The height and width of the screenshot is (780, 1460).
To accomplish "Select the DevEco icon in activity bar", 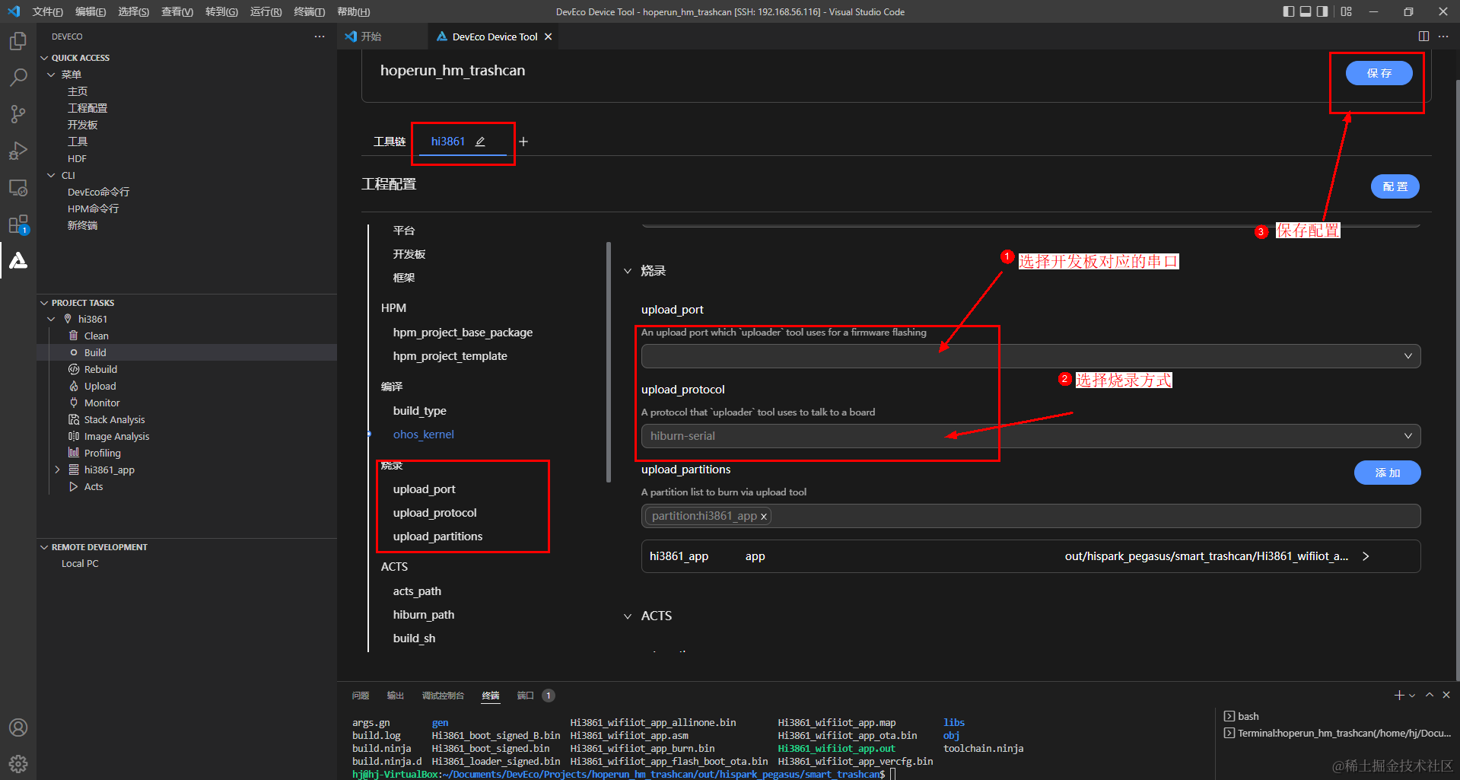I will click(18, 260).
